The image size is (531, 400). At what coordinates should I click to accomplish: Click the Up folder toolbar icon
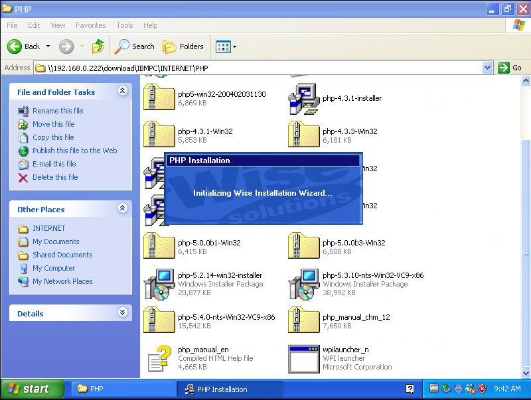click(x=98, y=46)
